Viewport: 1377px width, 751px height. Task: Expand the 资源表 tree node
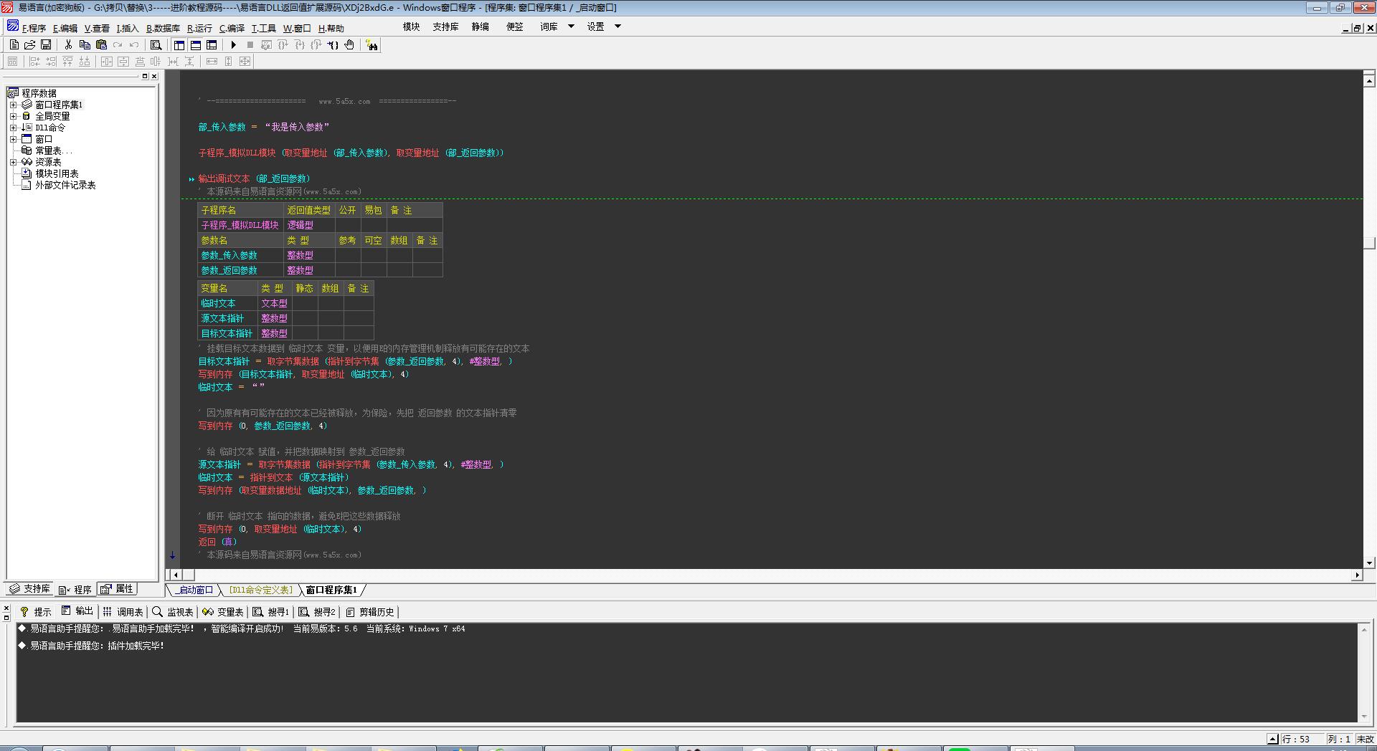[13, 162]
